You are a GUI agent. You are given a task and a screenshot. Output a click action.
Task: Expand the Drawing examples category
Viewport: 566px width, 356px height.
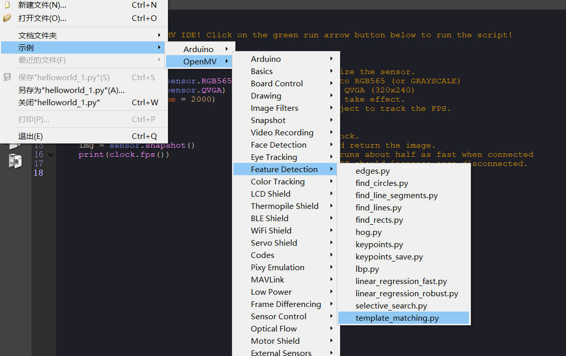point(285,96)
